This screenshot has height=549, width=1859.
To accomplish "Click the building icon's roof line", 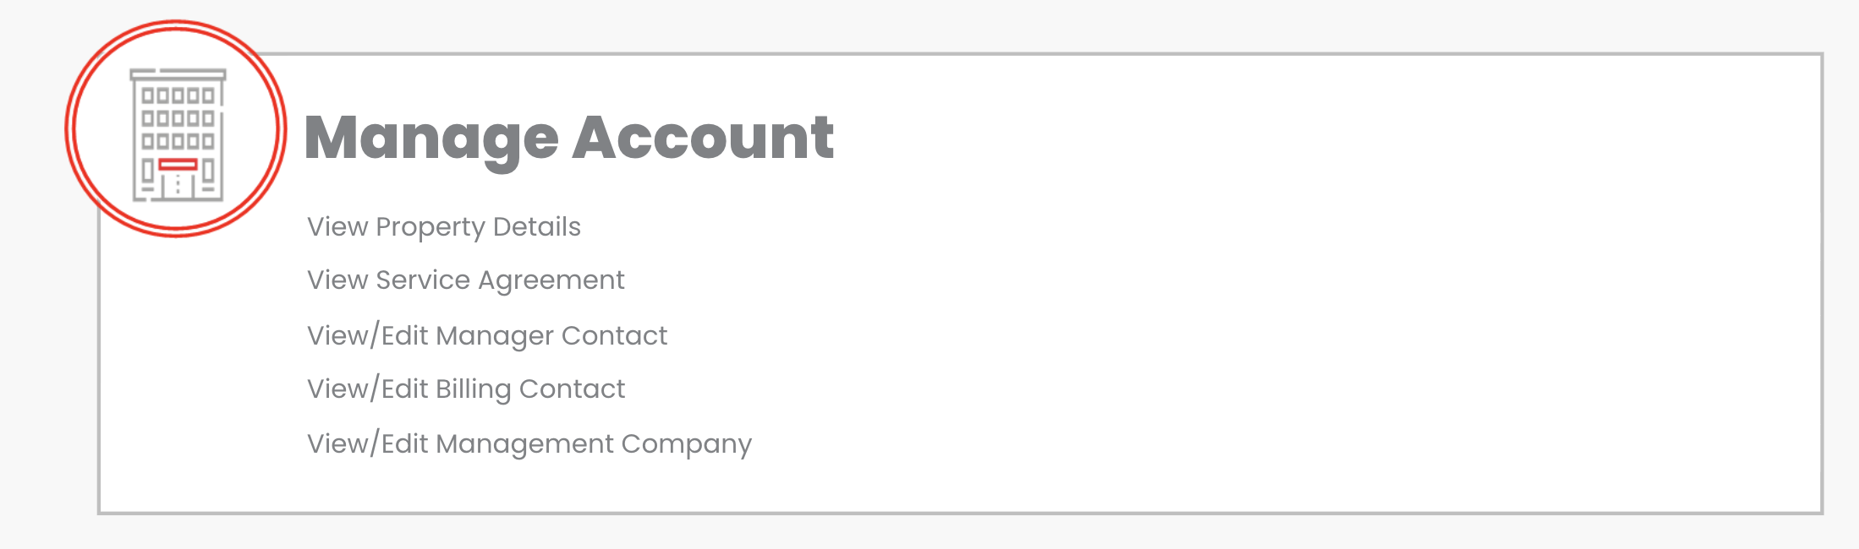I will pos(178,74).
